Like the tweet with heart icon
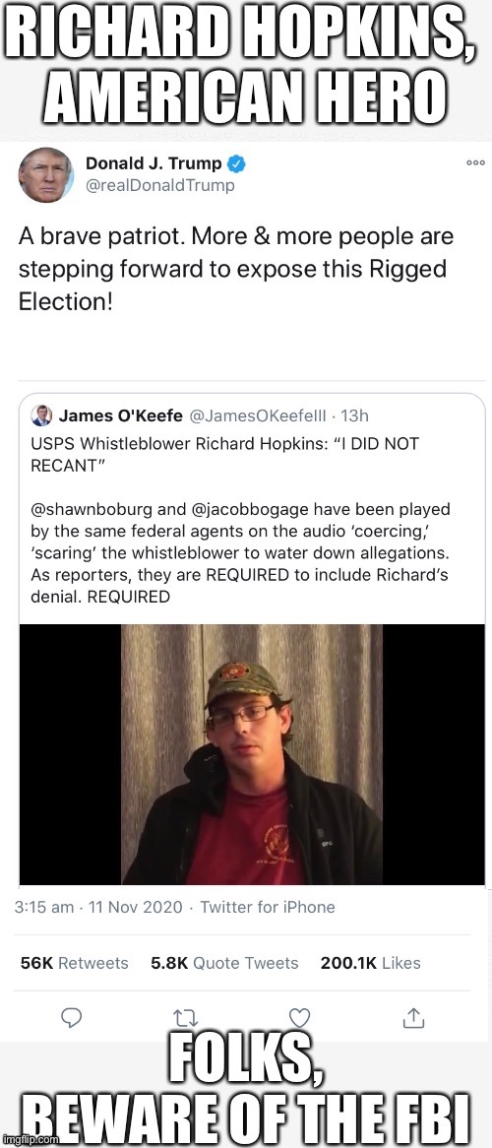 tap(299, 1017)
